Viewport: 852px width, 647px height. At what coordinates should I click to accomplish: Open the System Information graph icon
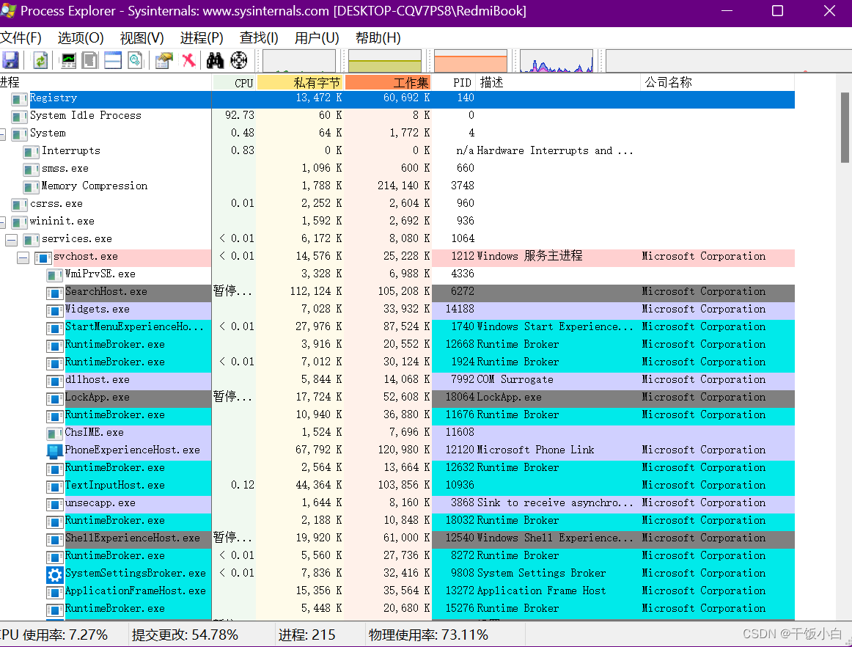pyautogui.click(x=68, y=60)
